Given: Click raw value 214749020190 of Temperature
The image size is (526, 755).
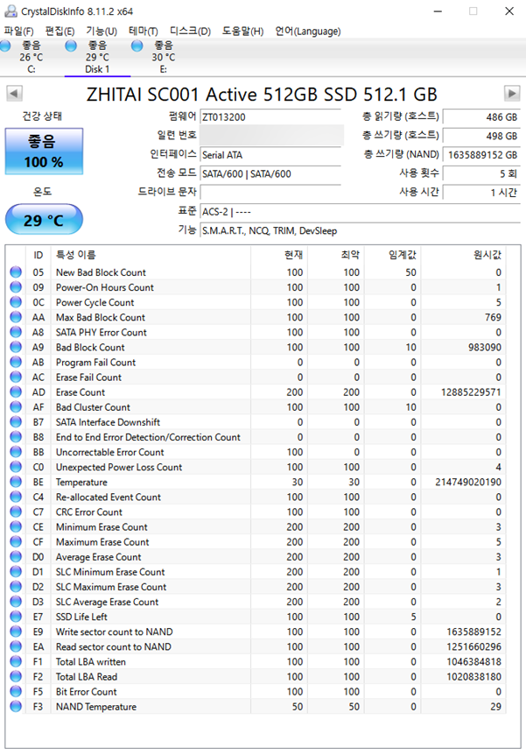Looking at the screenshot, I should [468, 482].
